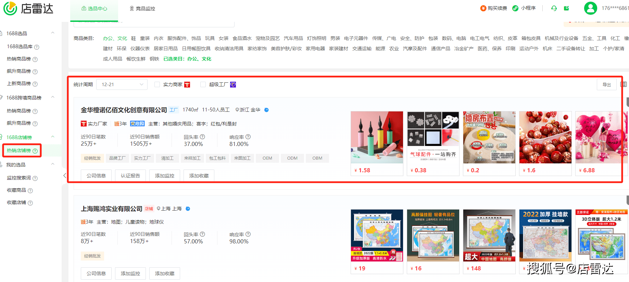Click 公司信息 for 金华橙诺亿佰文化创意有限公司
This screenshot has width=629, height=282.
(x=96, y=176)
